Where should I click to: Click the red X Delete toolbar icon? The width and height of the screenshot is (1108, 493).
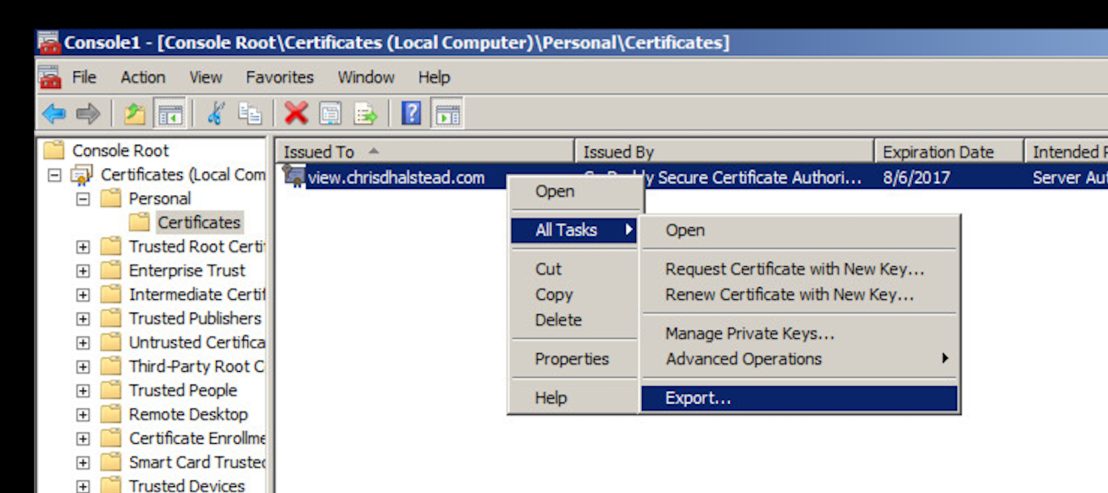(296, 114)
